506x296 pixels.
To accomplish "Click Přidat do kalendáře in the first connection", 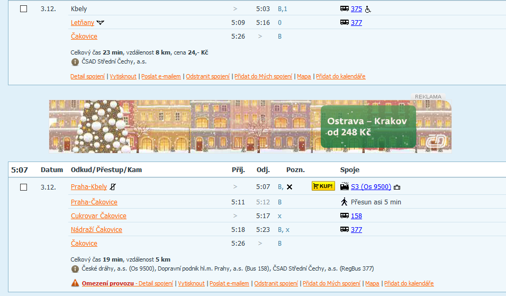I will [341, 76].
